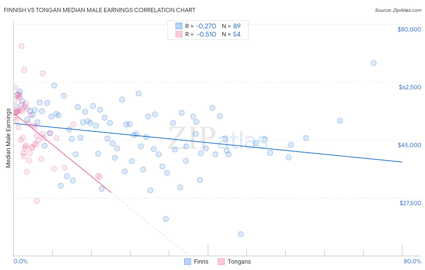Click the Finns legend color swatch
The height and width of the screenshot is (270, 425).
click(188, 262)
